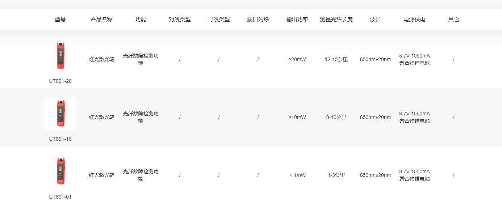502x208 pixels.
Task: Open the UT691-10 product thumbnail
Action: 60,114
